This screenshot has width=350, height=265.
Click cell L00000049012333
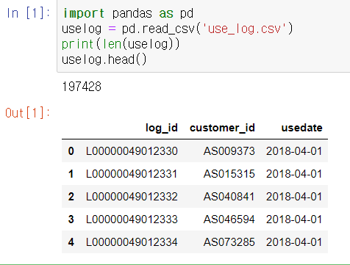pyautogui.click(x=132, y=219)
